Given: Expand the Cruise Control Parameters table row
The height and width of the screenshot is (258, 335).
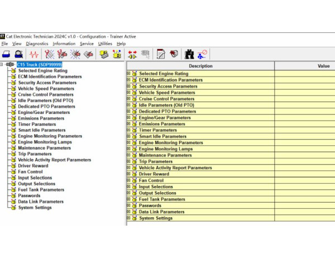Looking at the screenshot, I should tap(128, 99).
